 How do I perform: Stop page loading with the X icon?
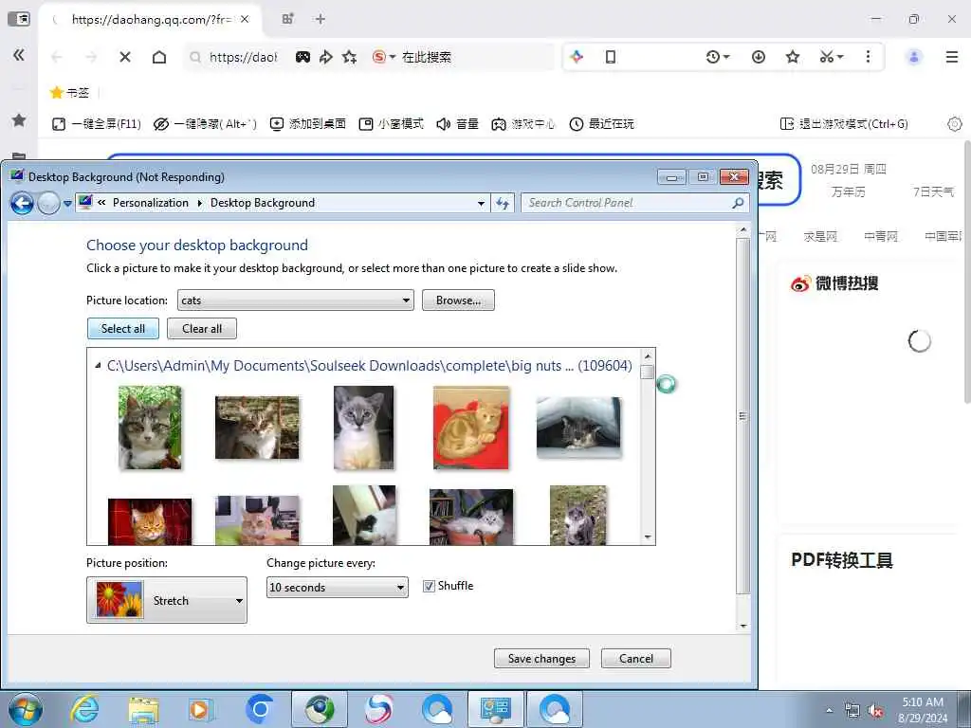(x=125, y=57)
